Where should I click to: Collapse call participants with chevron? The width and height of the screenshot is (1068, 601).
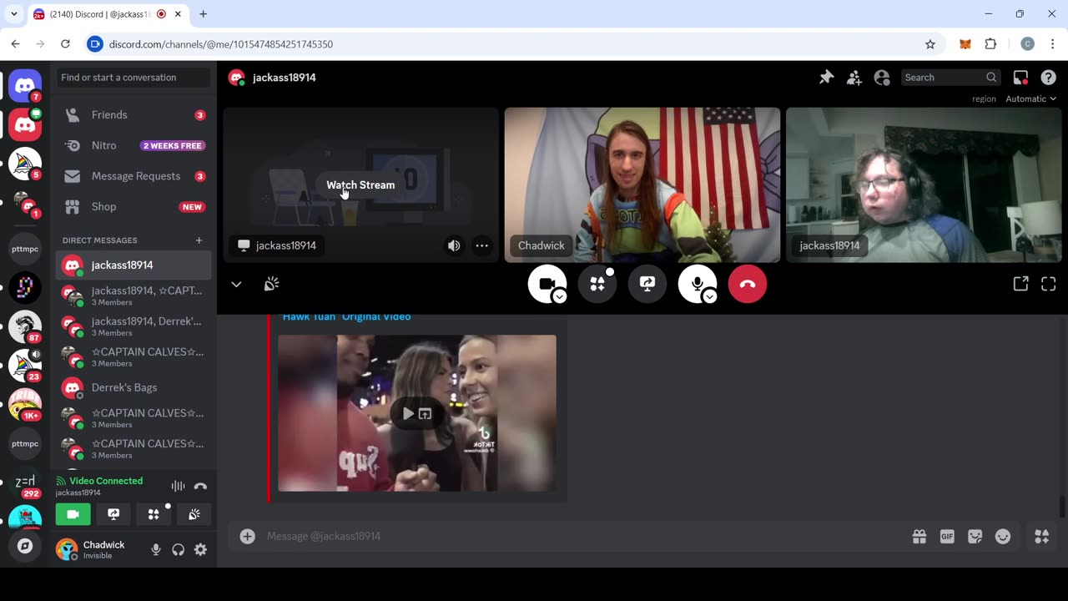[x=236, y=284]
